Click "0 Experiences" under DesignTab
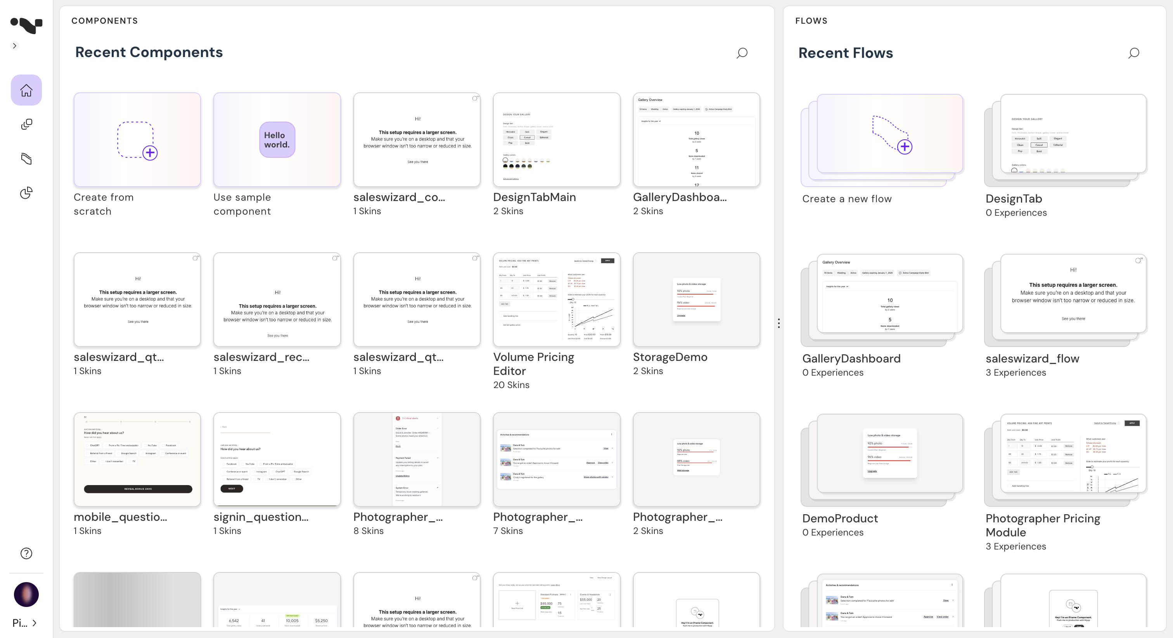 coord(1016,213)
